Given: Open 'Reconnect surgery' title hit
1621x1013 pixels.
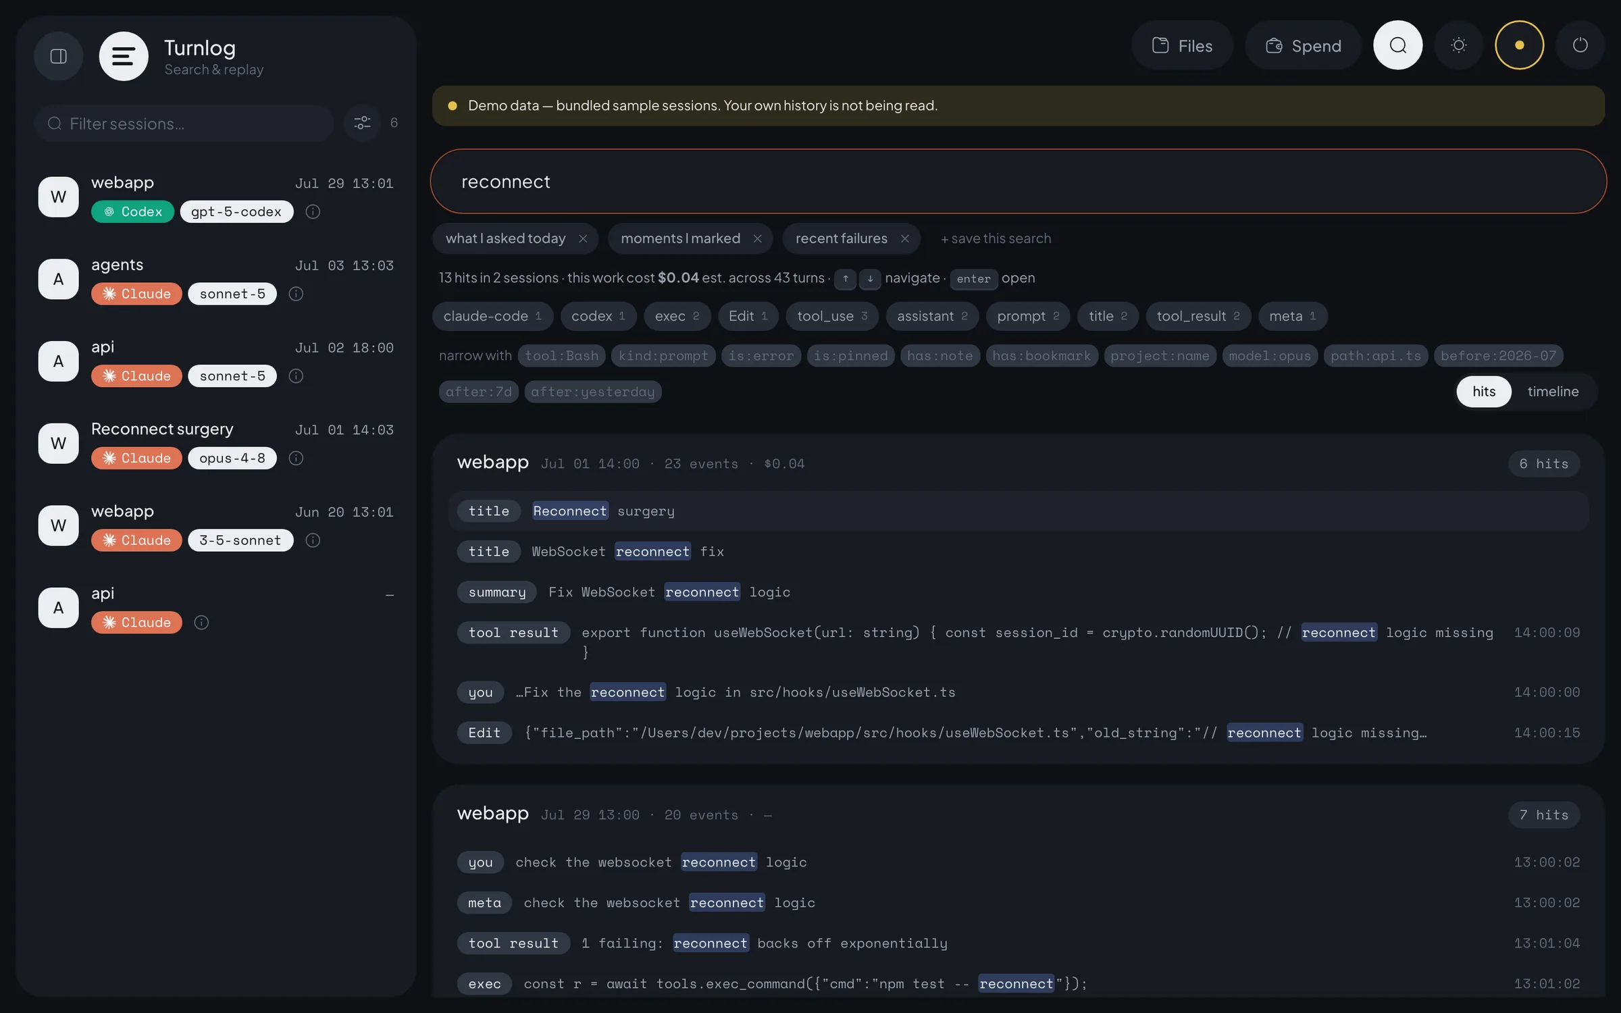Looking at the screenshot, I should [1019, 511].
